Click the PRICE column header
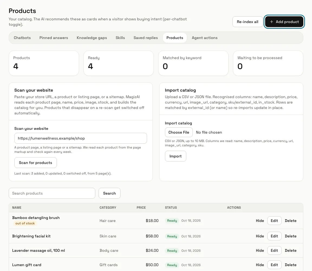Screen dimensions: 312x271 click(x=141, y=208)
